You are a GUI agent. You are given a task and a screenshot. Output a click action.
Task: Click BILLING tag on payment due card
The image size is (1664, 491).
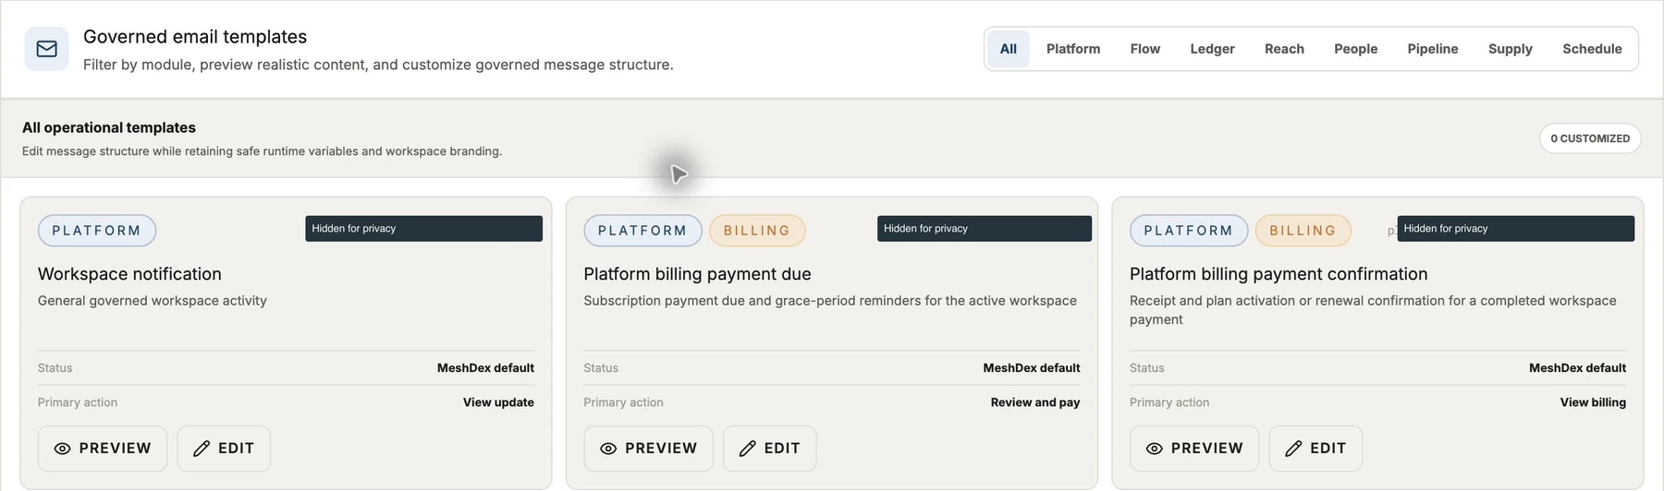[x=757, y=231]
